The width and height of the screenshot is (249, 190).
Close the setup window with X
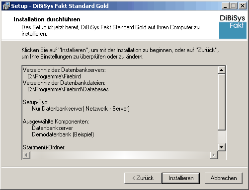pyautogui.click(x=242, y=6)
